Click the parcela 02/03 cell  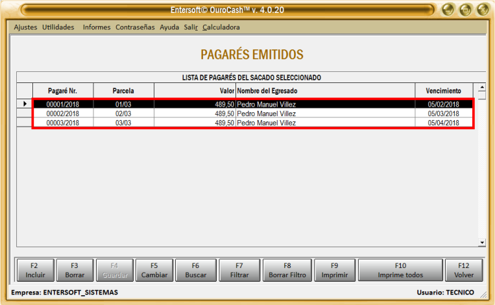click(123, 114)
